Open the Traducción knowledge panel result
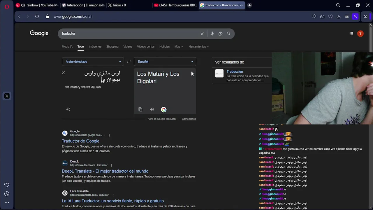 pos(235,71)
